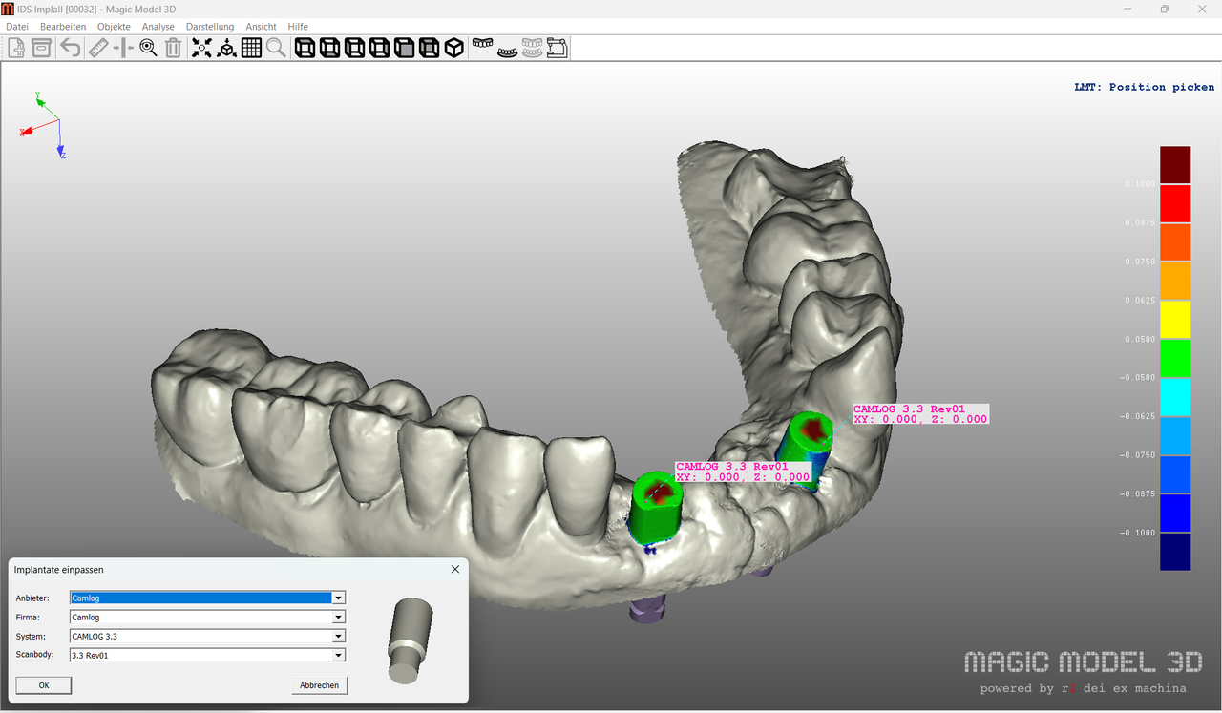The image size is (1222, 713).
Task: Toggle the grid display icon
Action: 251,48
